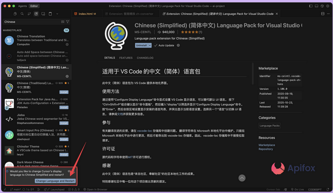Open the Marketplace resource link
The image size is (333, 193).
267,145
